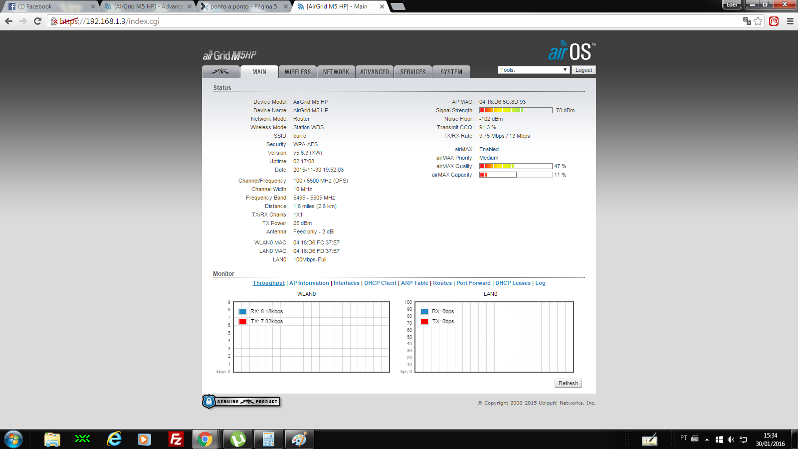This screenshot has height=449, width=798.
Task: Go forward in browser history
Action: (x=23, y=21)
